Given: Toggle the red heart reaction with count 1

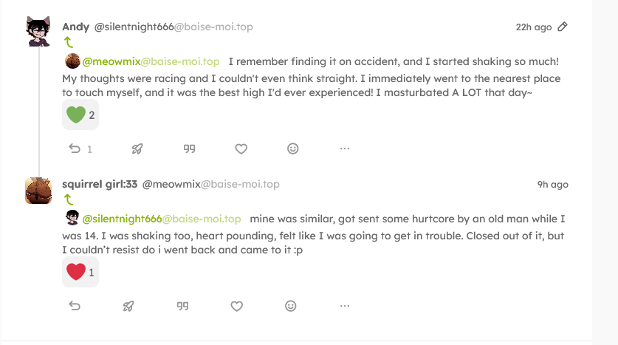Looking at the screenshot, I should [x=80, y=273].
